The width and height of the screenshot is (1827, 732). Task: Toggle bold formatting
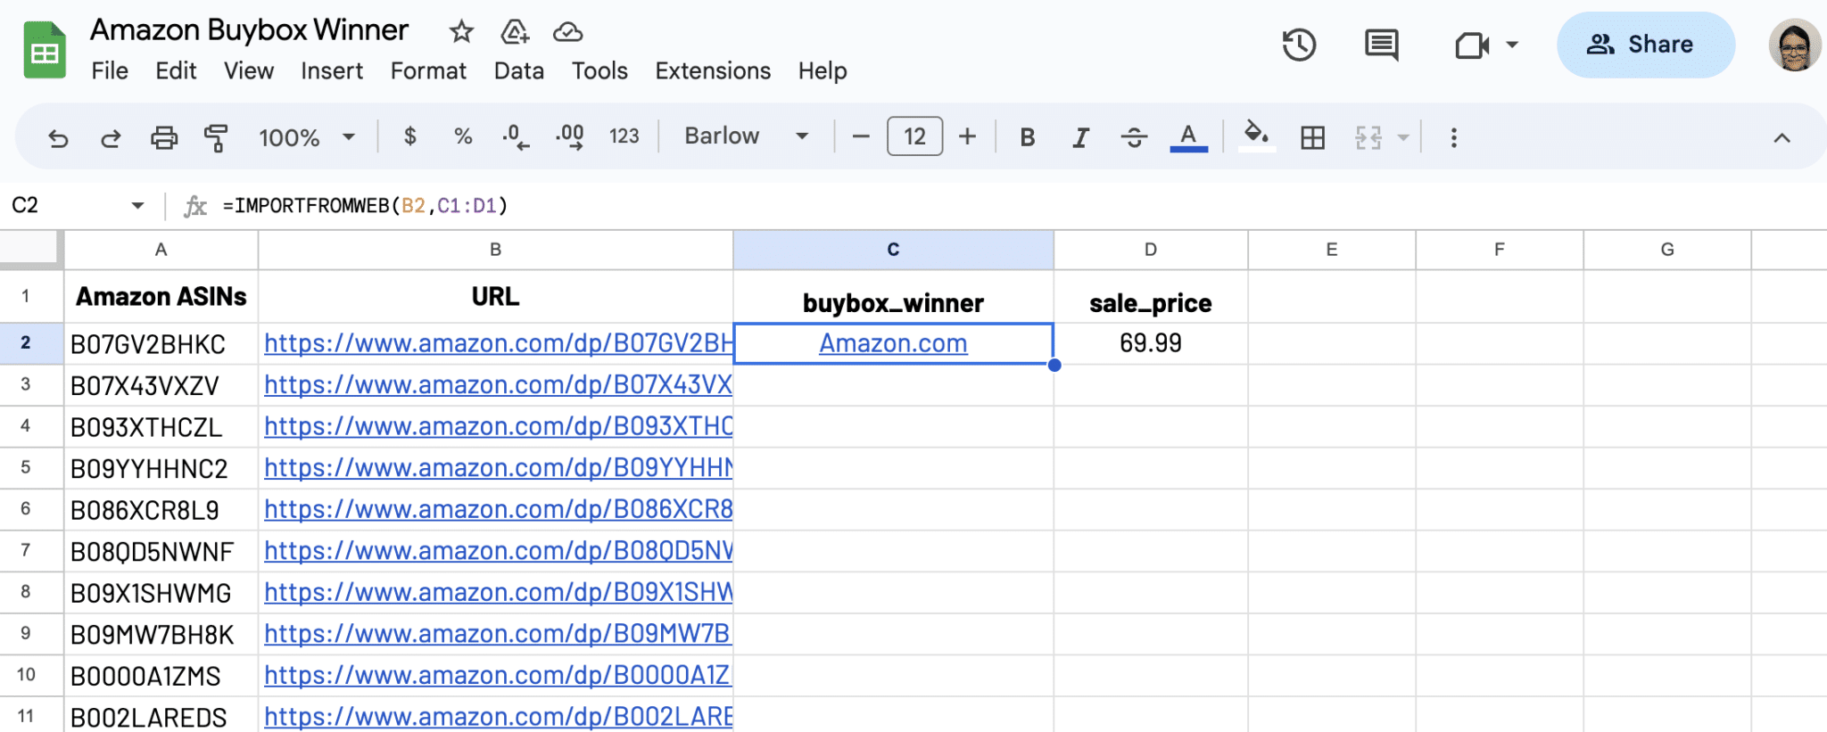coord(1028,137)
